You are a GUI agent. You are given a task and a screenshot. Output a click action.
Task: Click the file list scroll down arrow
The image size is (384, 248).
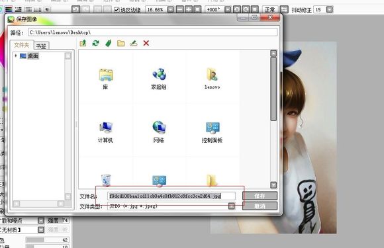pyautogui.click(x=273, y=185)
